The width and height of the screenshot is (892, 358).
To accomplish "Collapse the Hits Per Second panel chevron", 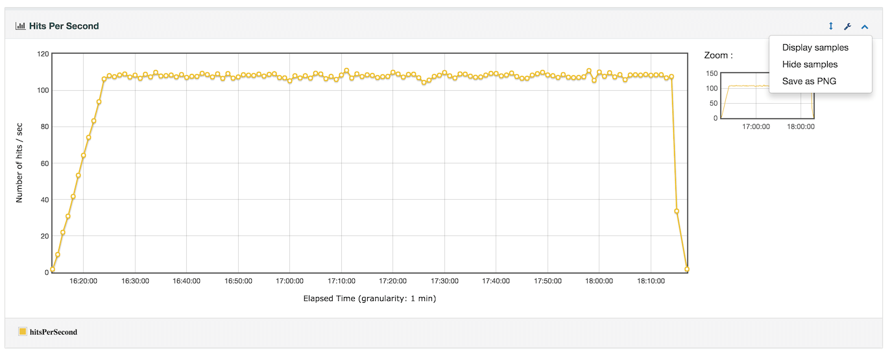I will click(864, 27).
